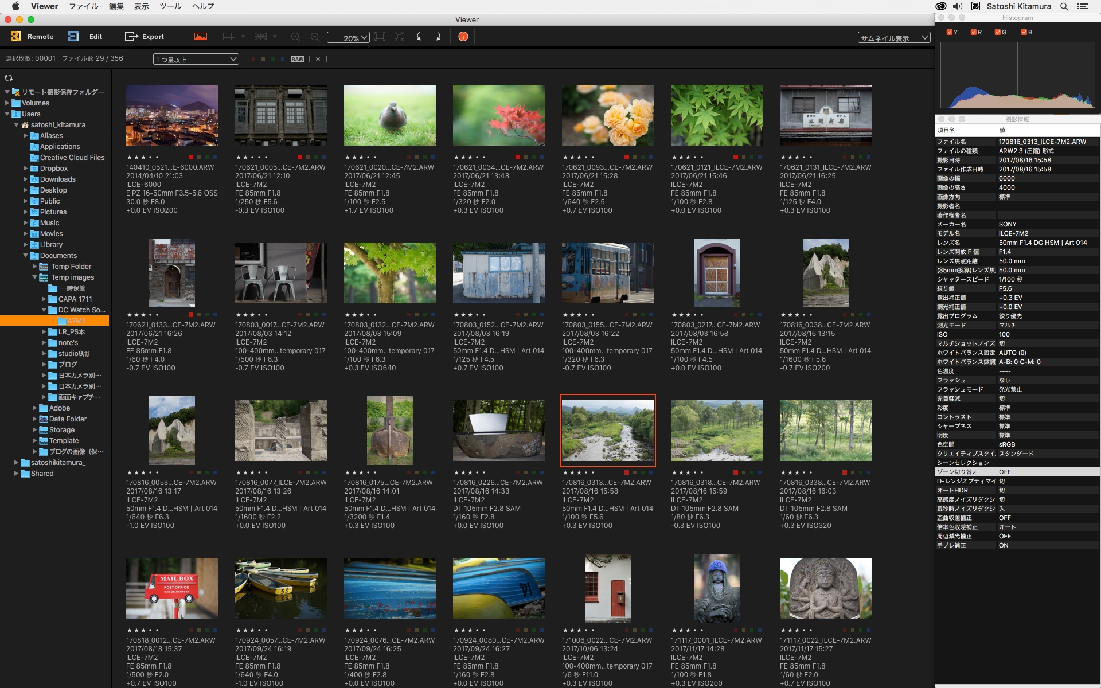This screenshot has height=688, width=1101.
Task: Click the RAW file filter icon
Action: [297, 59]
